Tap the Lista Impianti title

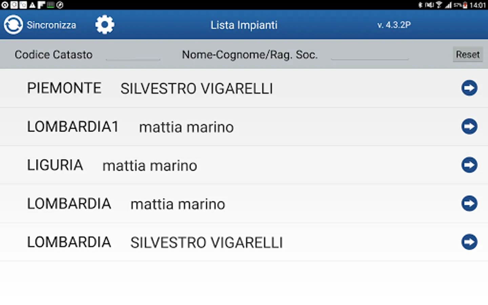coord(244,25)
